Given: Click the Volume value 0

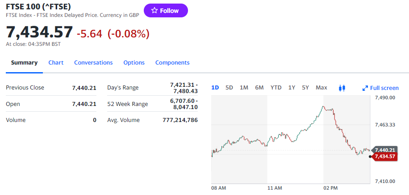Looking at the screenshot, I should click(x=95, y=120).
